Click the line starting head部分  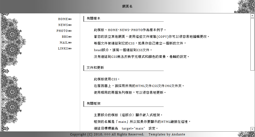pos(123,50)
